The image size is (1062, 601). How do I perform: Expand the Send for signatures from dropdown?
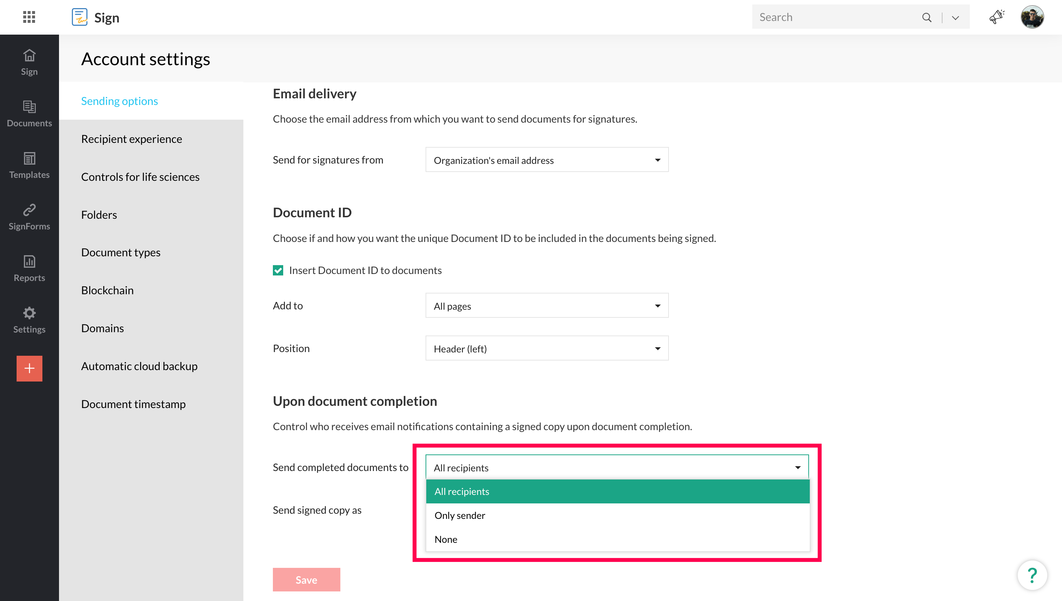547,160
